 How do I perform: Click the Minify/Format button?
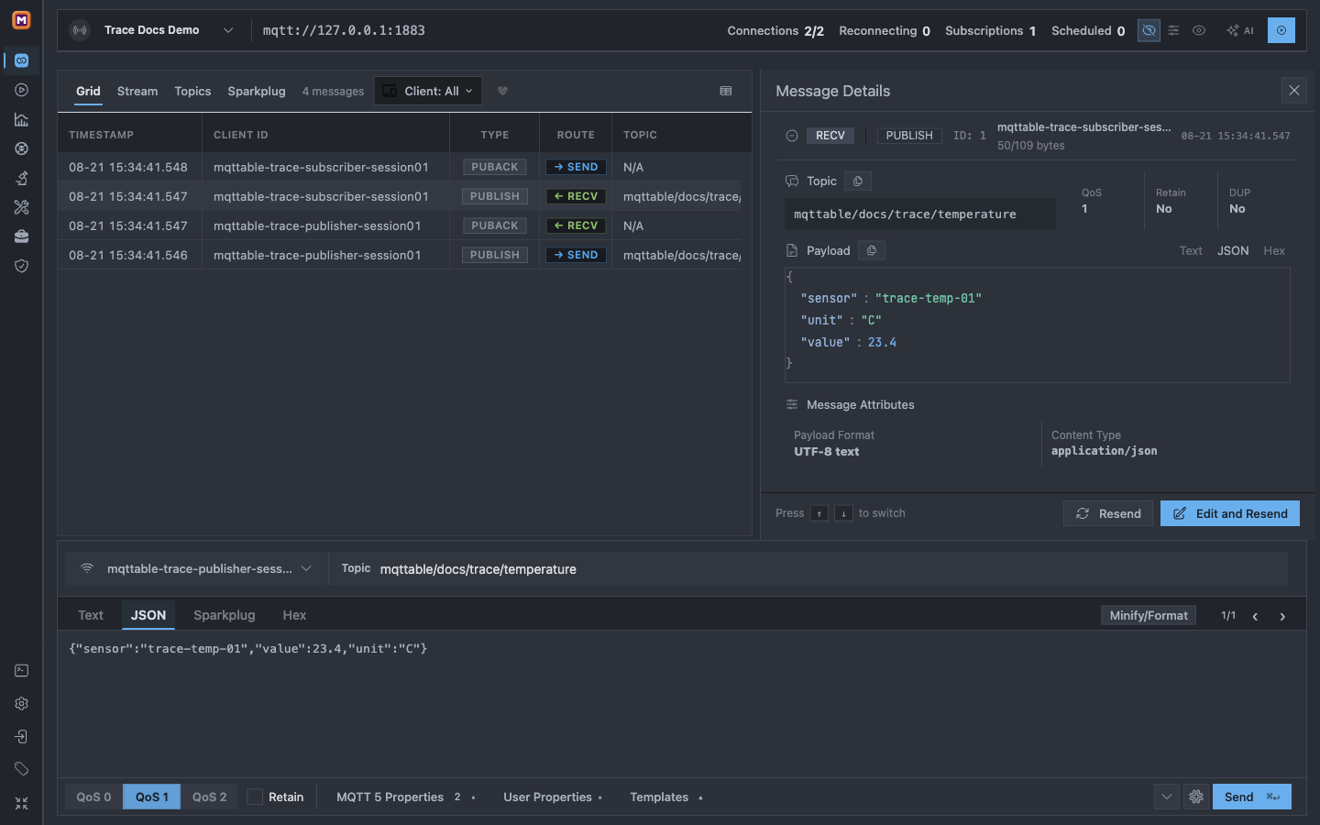click(x=1149, y=615)
